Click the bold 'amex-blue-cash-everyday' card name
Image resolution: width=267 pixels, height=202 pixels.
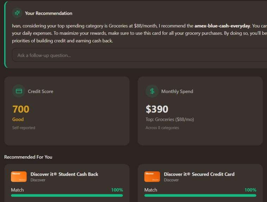pyautogui.click(x=222, y=26)
